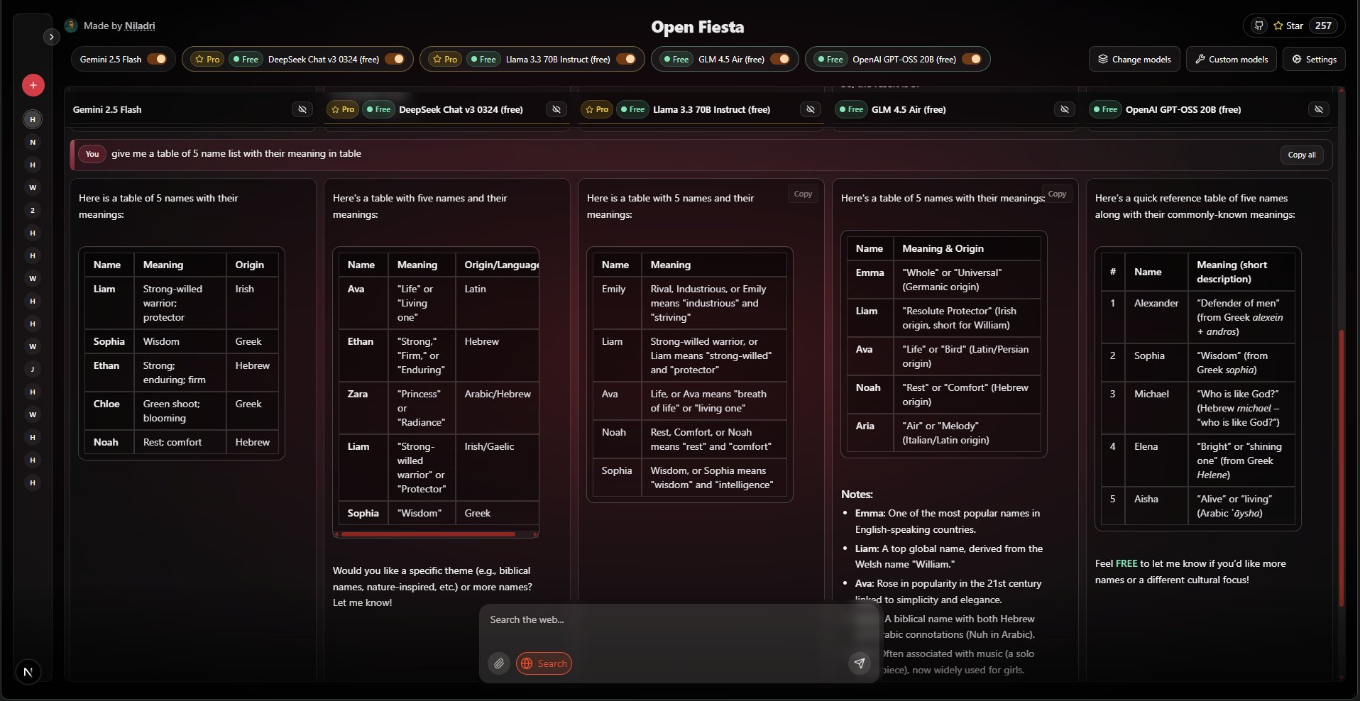Click the page vertical scrollbar on right
1360x701 pixels.
point(1341,468)
